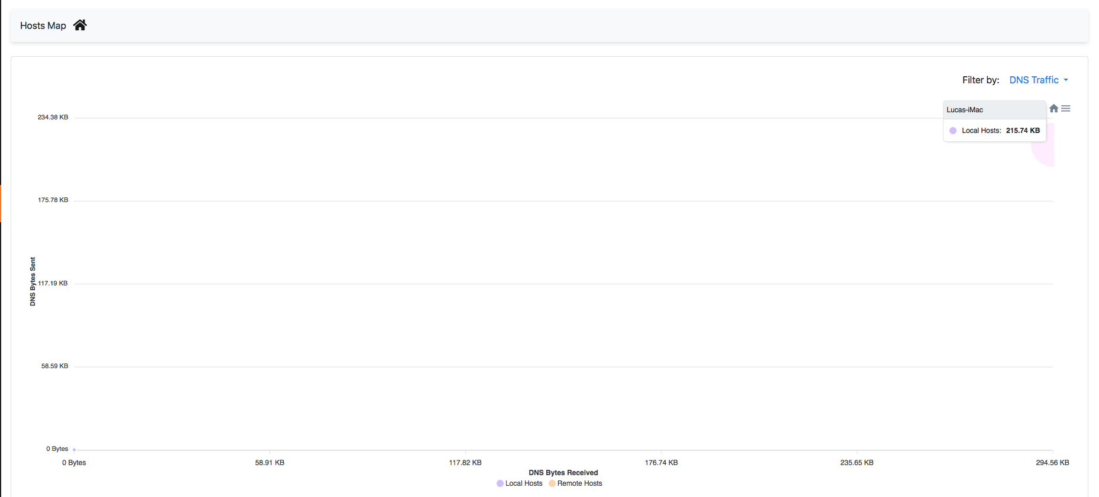
Task: Click the 234.38 KB y-axis label
Action: pyautogui.click(x=53, y=117)
